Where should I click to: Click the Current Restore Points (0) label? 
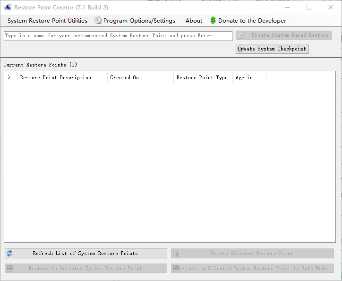click(40, 65)
